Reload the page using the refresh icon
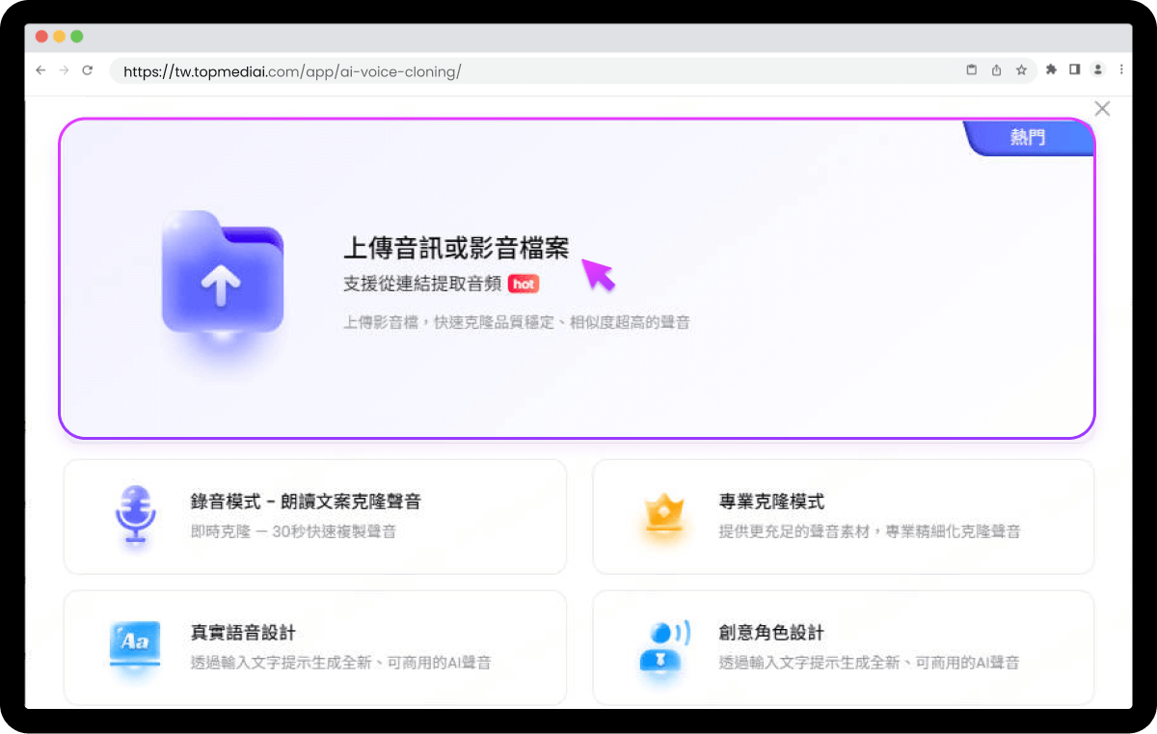 [88, 69]
